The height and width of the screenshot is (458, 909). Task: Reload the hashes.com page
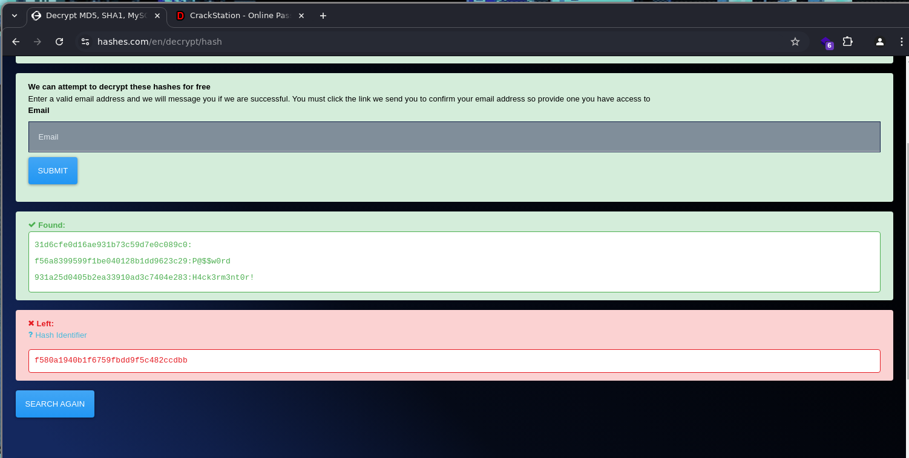[59, 42]
